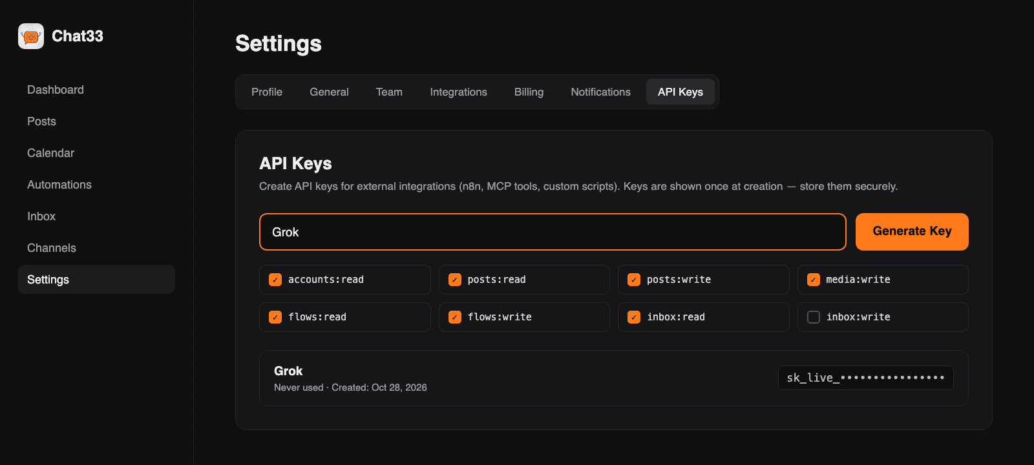Open the General settings tab
The image size is (1034, 465).
tap(329, 92)
